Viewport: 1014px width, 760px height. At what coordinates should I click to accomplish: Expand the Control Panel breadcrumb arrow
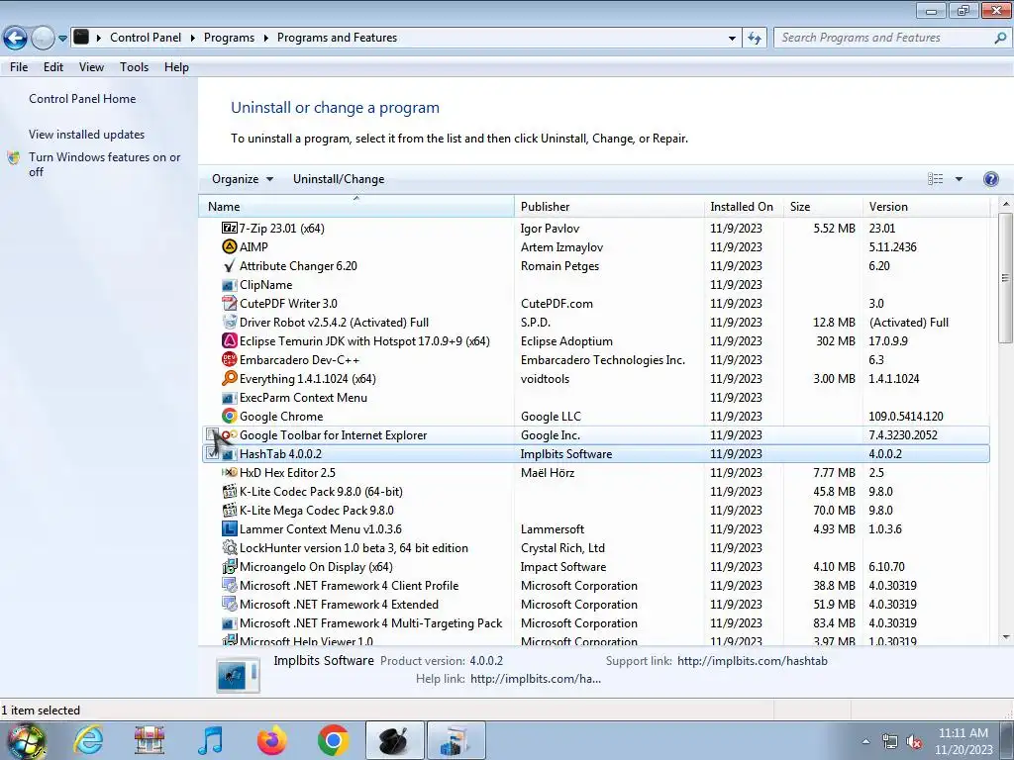click(193, 38)
